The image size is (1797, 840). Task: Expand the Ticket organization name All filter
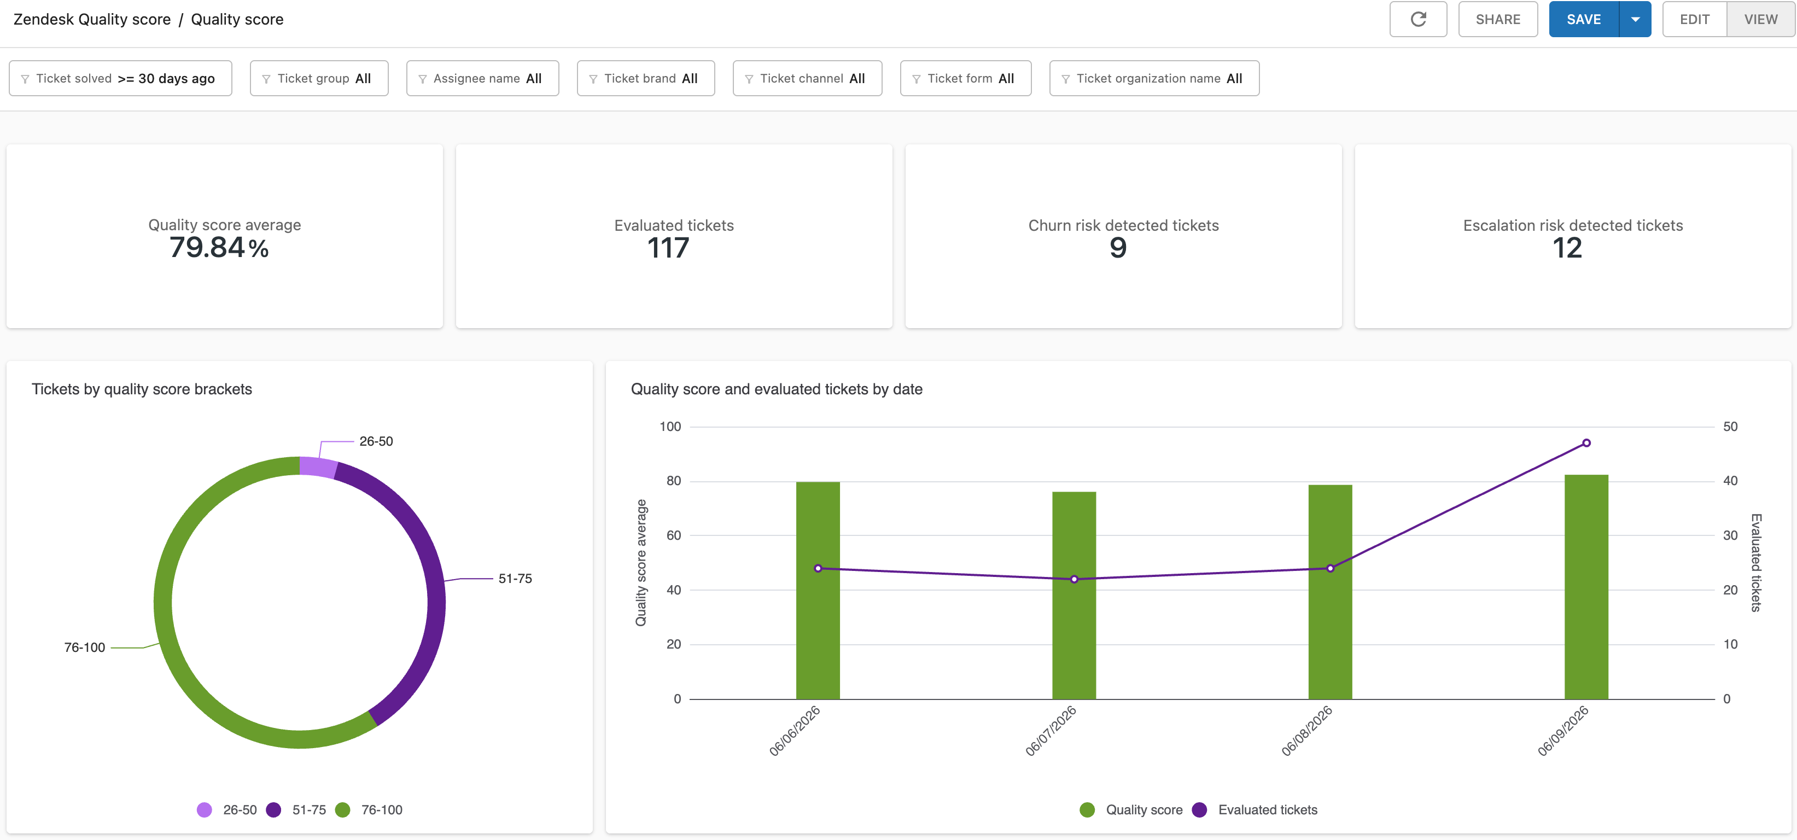(x=1154, y=78)
